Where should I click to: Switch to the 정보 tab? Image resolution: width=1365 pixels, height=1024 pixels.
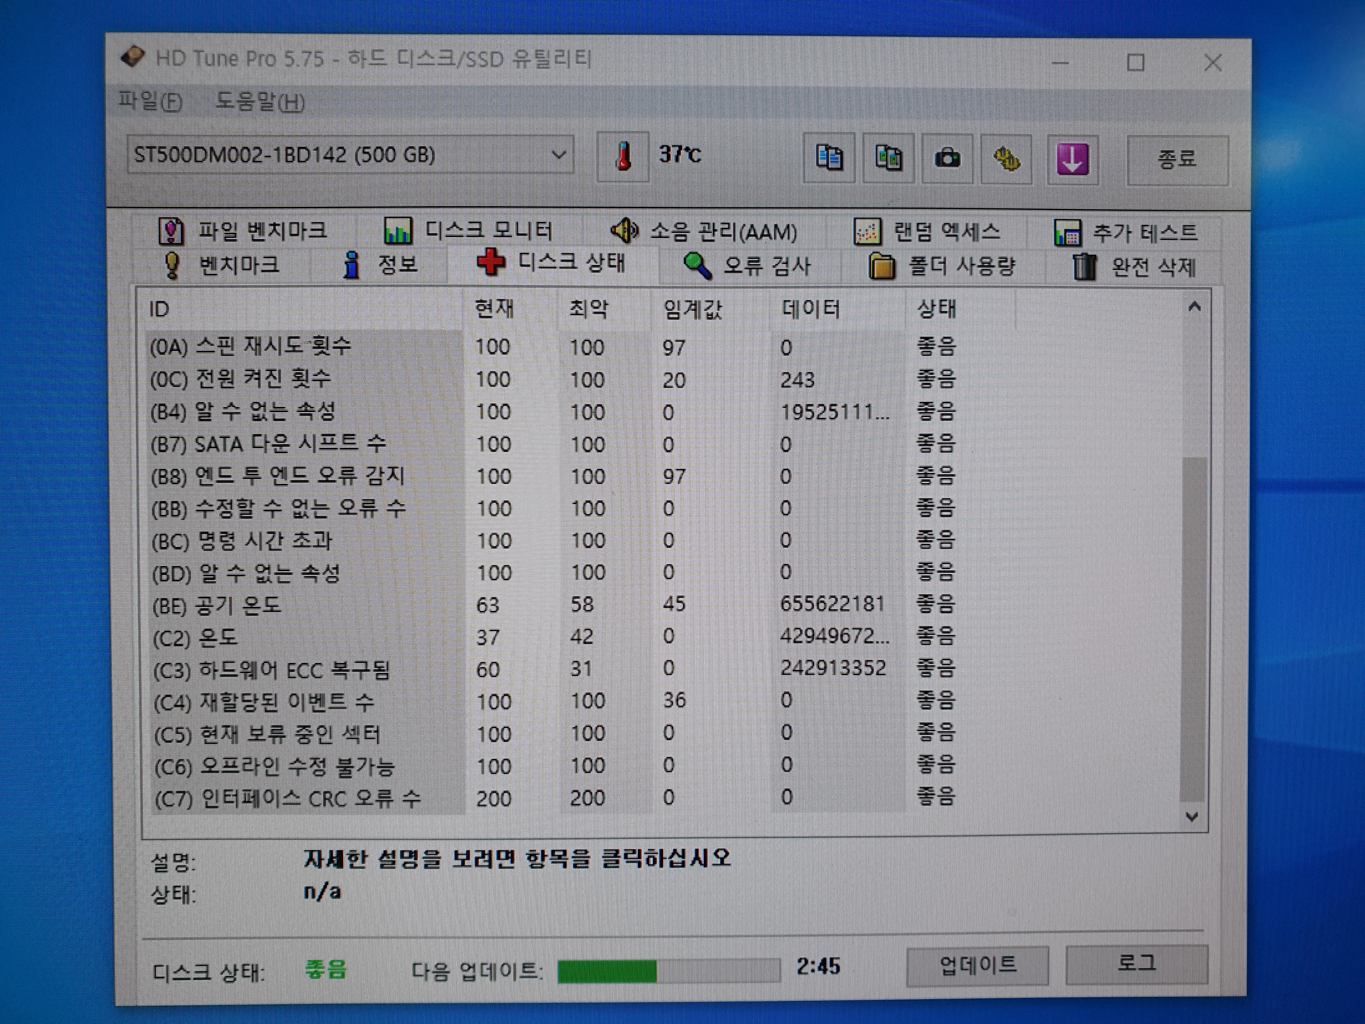[380, 265]
